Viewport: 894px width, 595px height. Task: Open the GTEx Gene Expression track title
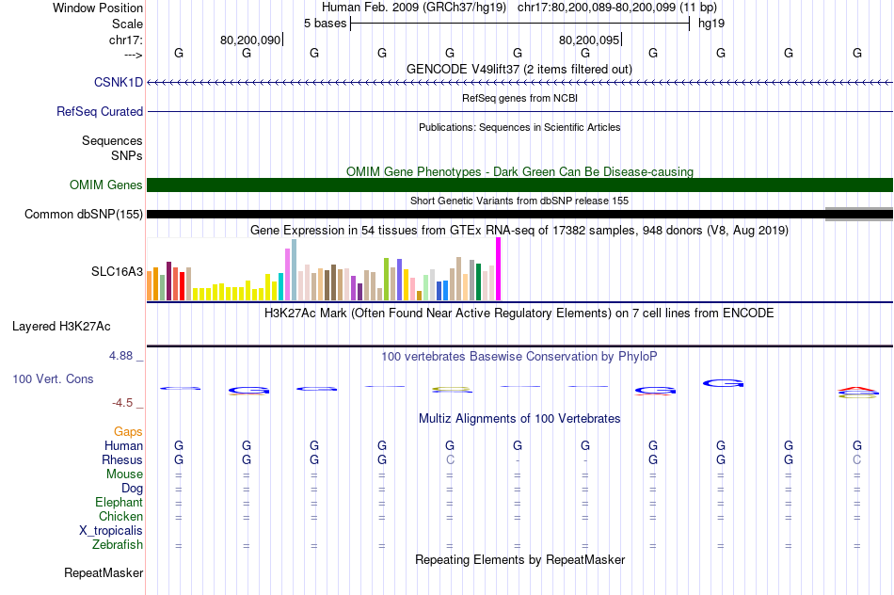[x=519, y=230]
